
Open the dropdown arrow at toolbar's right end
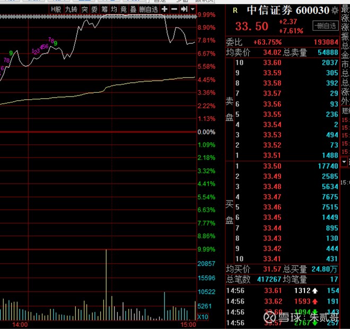click(191, 10)
